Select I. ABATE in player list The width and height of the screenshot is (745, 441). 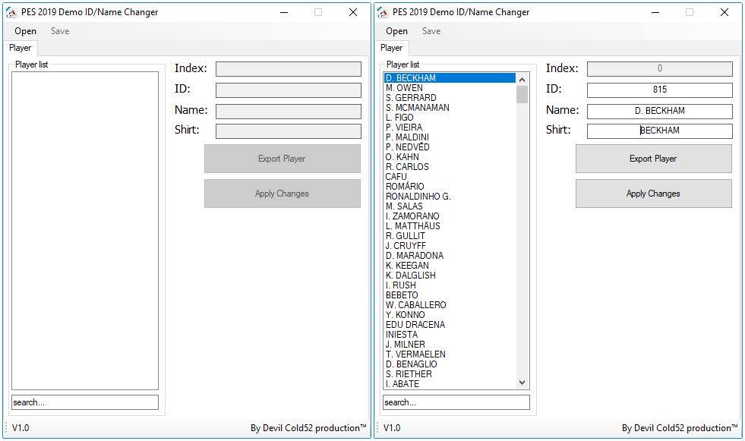(450, 384)
